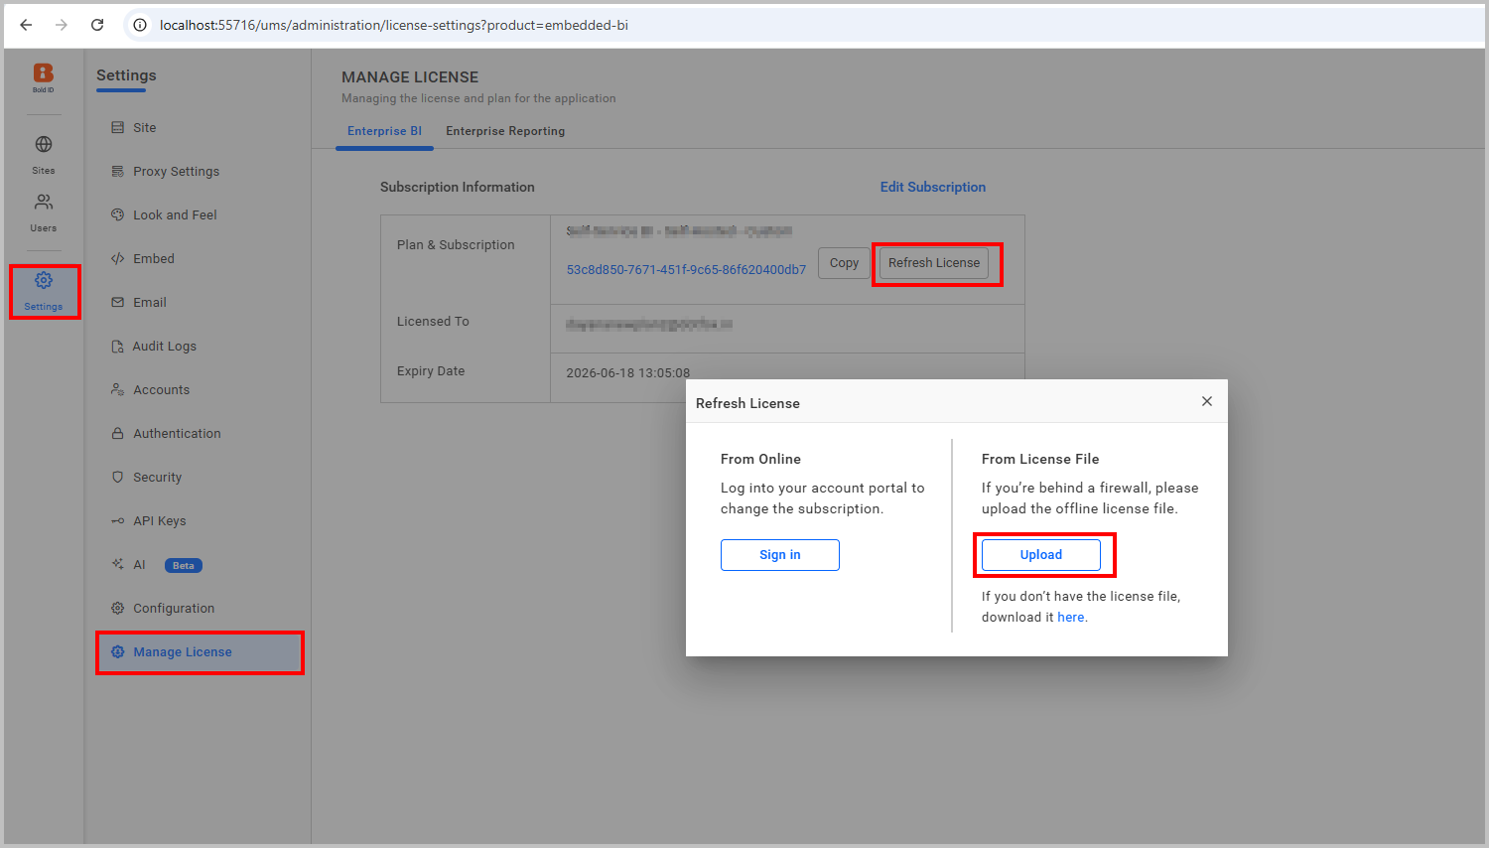
Task: Click the Authentication padlock icon
Action: click(x=118, y=433)
